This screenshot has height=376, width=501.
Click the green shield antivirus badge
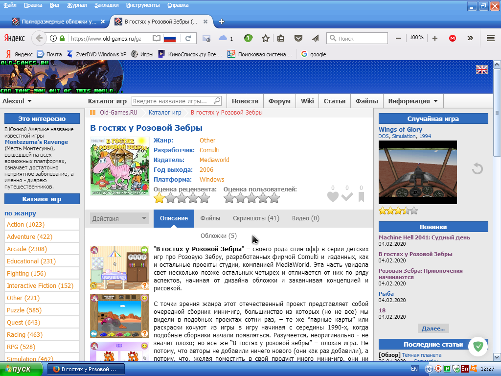(478, 346)
